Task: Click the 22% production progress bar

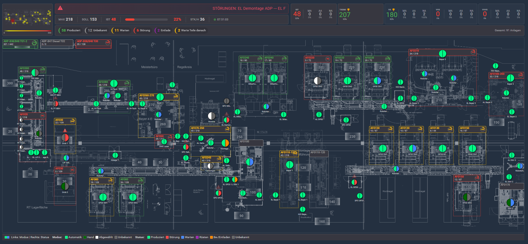Action: [x=146, y=20]
